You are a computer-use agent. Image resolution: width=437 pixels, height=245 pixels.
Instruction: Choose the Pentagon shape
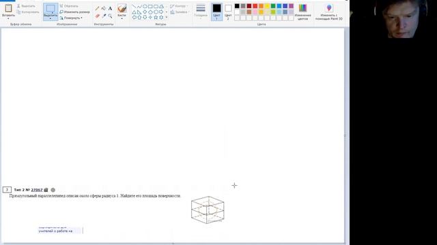point(150,12)
